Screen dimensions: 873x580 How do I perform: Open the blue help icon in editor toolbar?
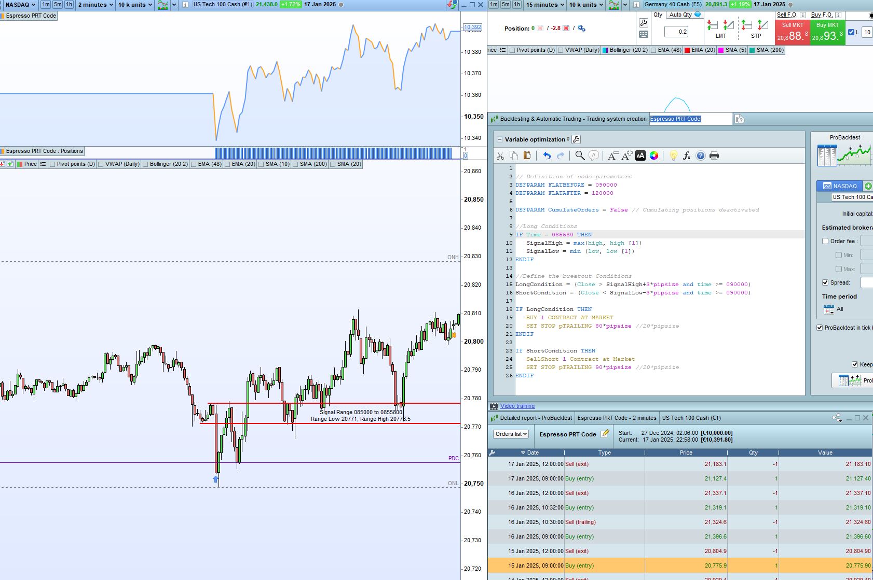pos(701,156)
